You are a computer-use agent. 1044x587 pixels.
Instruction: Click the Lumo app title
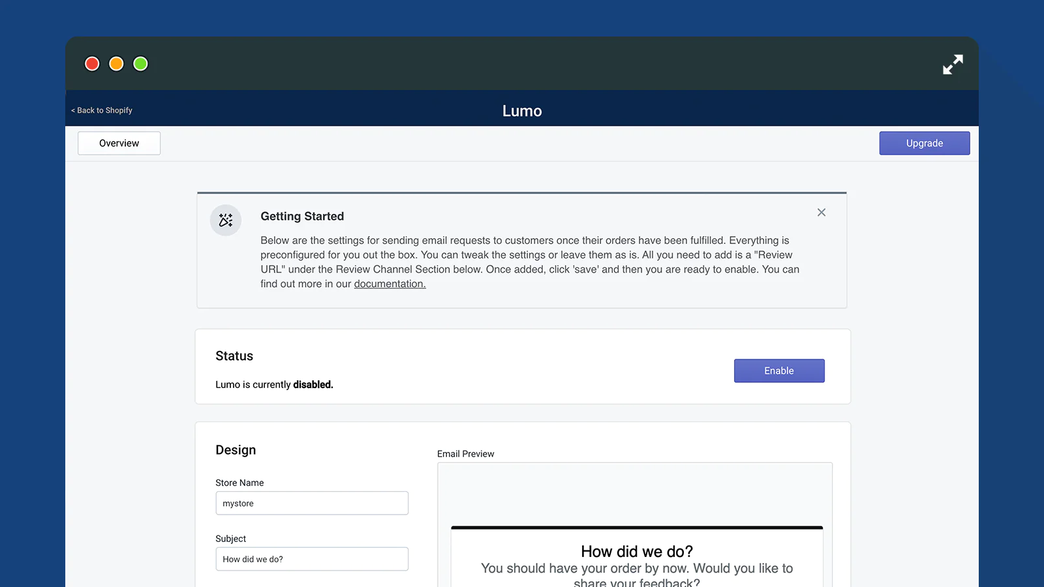pos(522,111)
